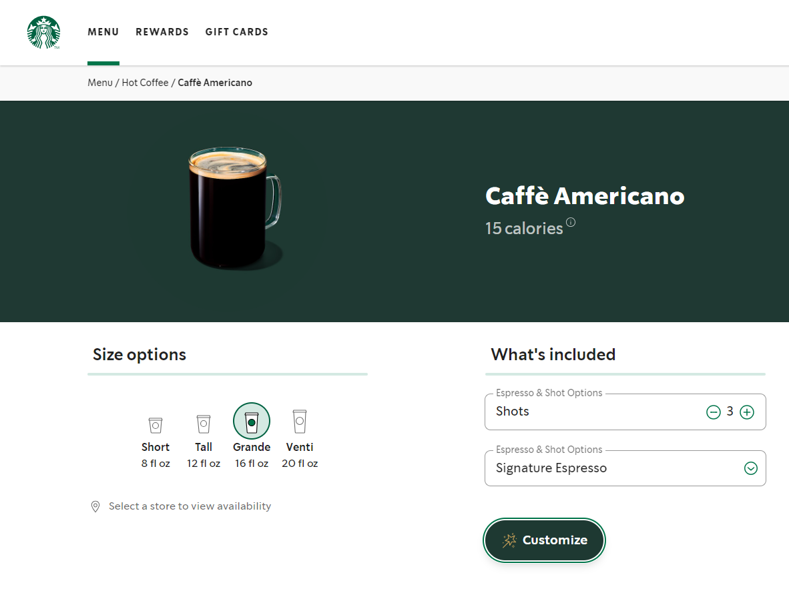Increase the espresso shots with plus icon
Viewport: 789px width, 589px height.
point(747,412)
